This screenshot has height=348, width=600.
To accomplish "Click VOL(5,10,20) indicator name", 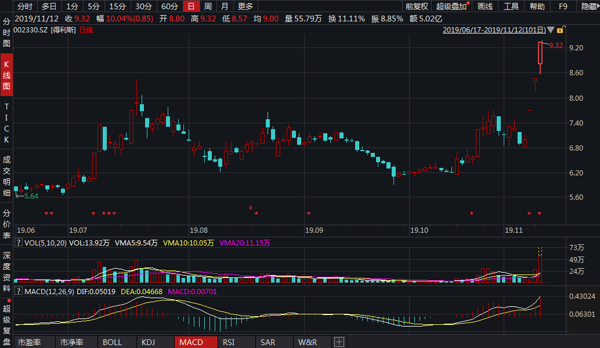I will click(x=45, y=243).
